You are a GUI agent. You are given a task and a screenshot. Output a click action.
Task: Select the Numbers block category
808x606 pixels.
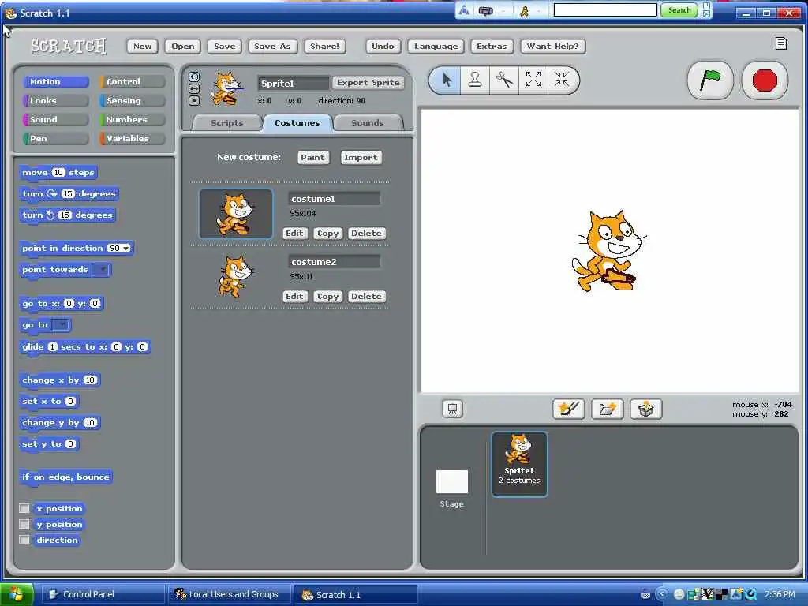[133, 120]
